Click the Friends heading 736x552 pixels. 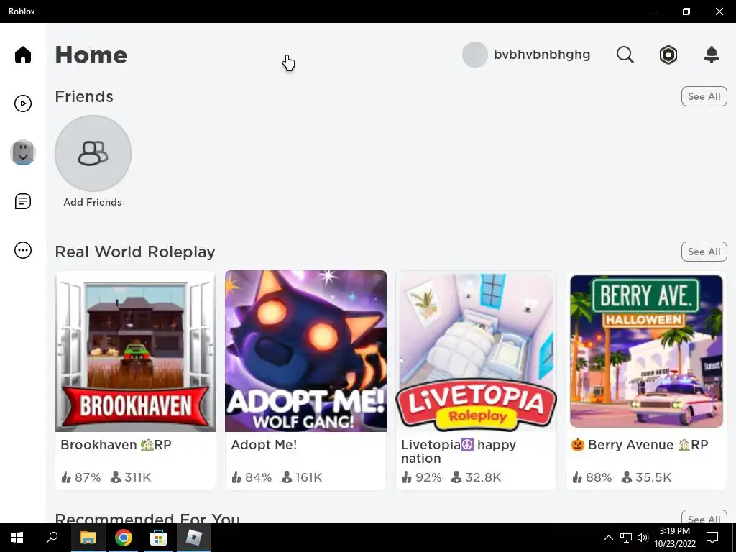(x=84, y=96)
